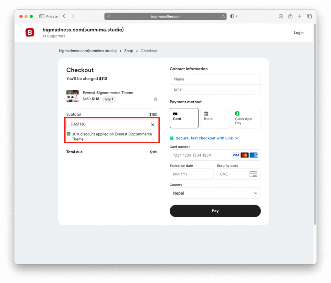Show Safari tab overview

[x=309, y=16]
